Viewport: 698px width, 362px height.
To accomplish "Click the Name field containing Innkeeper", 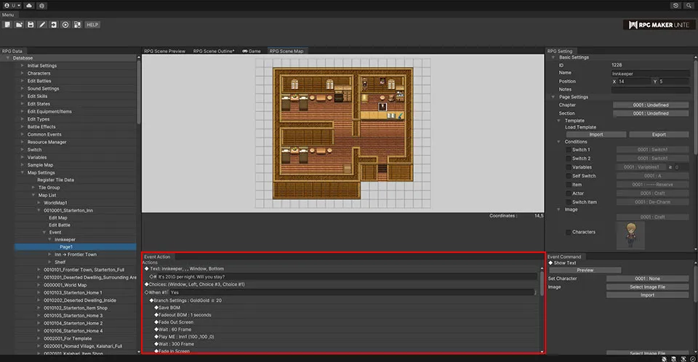I will point(650,73).
